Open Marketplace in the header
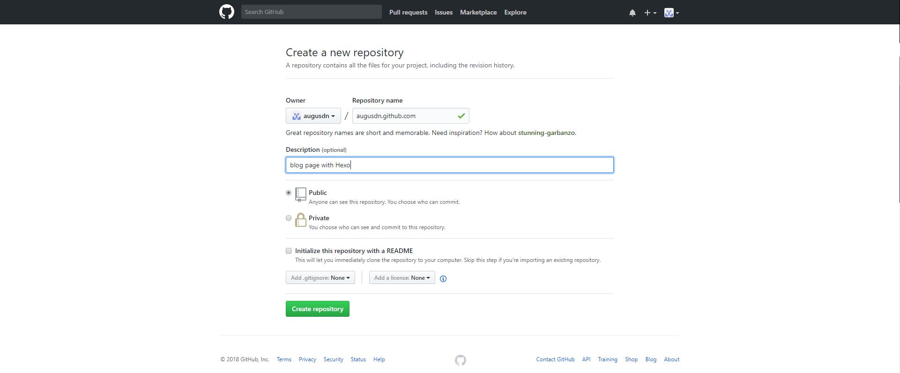The image size is (900, 373). (x=478, y=12)
